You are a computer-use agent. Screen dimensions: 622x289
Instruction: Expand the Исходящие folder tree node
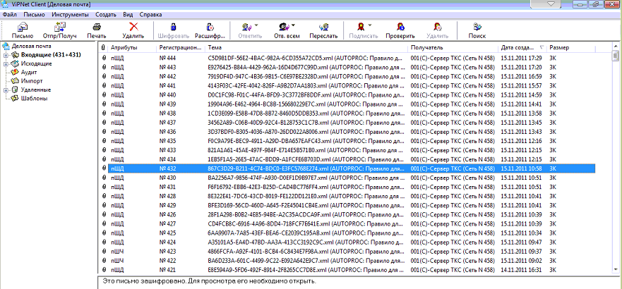pyautogui.click(x=6, y=63)
